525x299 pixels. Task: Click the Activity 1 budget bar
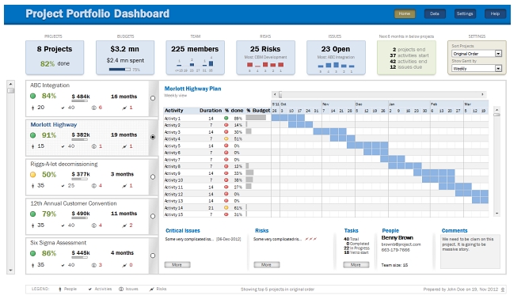point(256,117)
